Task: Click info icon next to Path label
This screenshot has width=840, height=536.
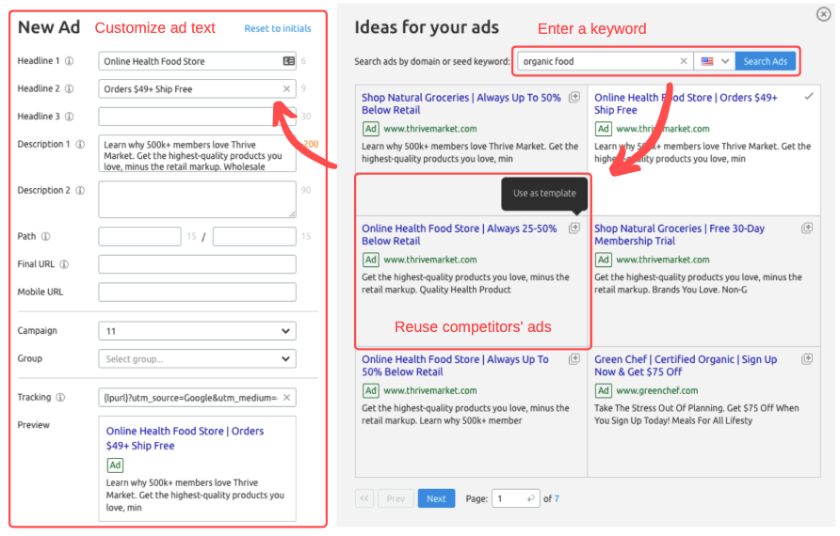Action: [46, 236]
